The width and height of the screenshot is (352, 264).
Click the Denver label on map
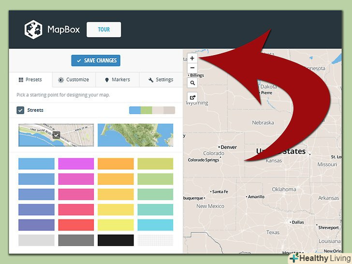229,147
